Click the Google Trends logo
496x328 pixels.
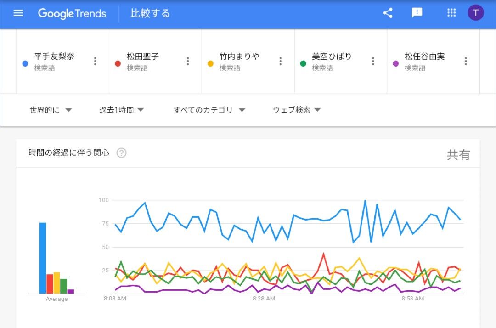point(72,13)
